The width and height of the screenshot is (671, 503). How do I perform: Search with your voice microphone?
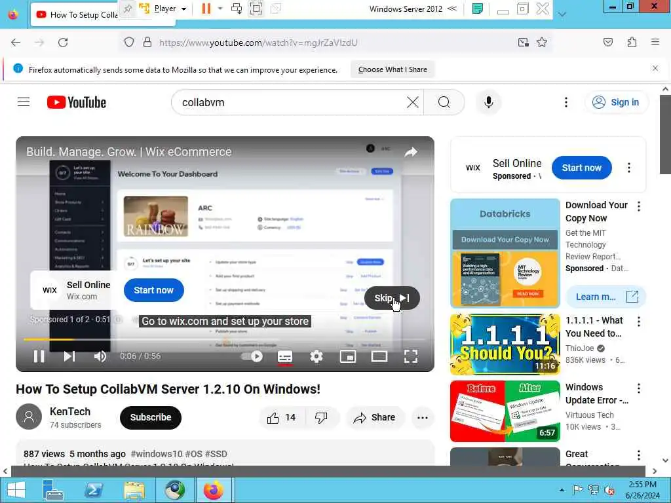click(488, 102)
